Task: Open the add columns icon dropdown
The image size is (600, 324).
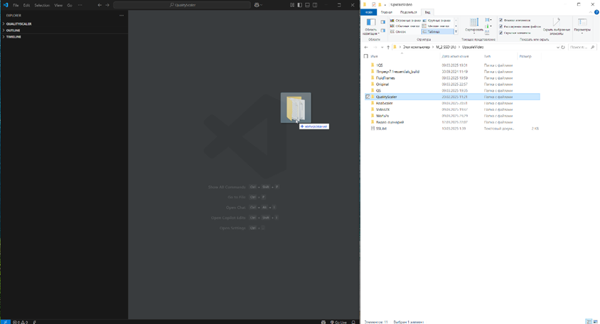Action: click(488, 26)
